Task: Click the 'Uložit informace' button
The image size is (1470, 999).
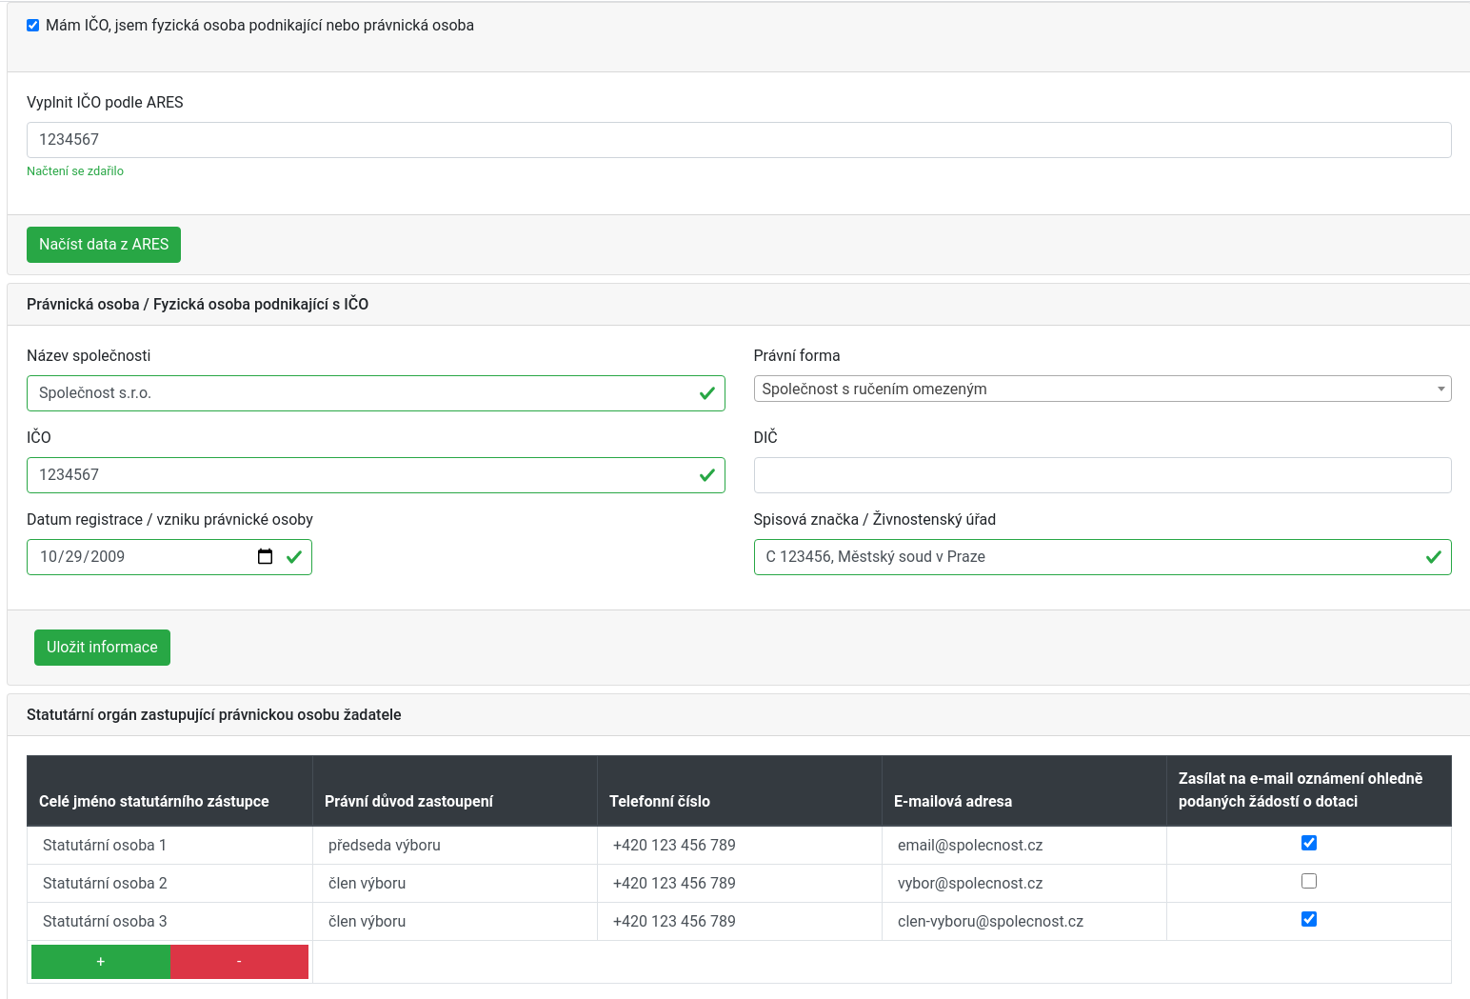Action: [102, 648]
